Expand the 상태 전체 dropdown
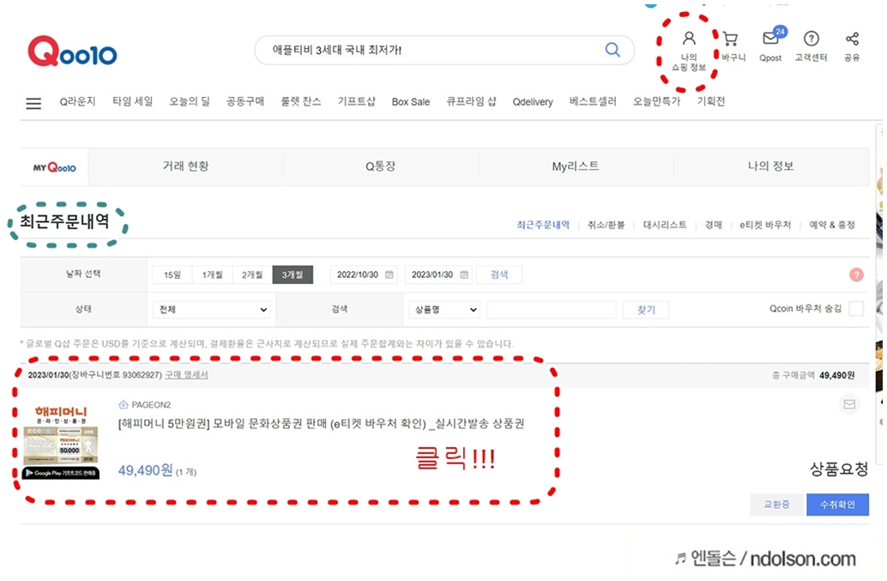Screen dimensions: 887x581 (x=212, y=310)
